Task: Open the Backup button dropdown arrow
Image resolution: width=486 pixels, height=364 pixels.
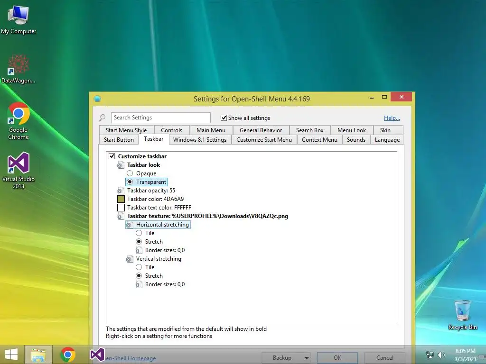Action: pyautogui.click(x=307, y=358)
